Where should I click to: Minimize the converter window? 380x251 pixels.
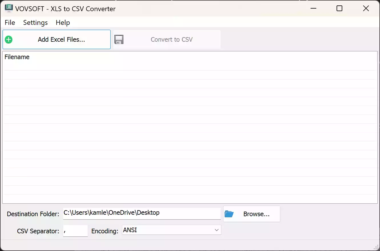[x=313, y=9]
